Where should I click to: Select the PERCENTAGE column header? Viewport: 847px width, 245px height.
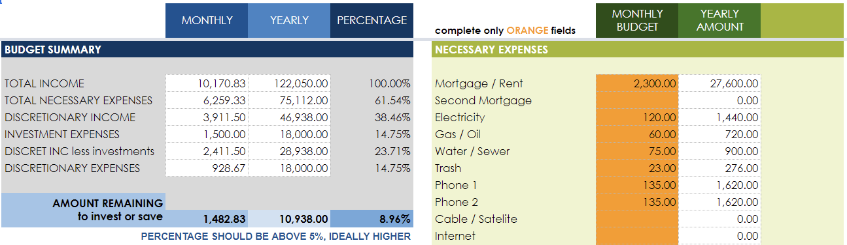(x=372, y=20)
